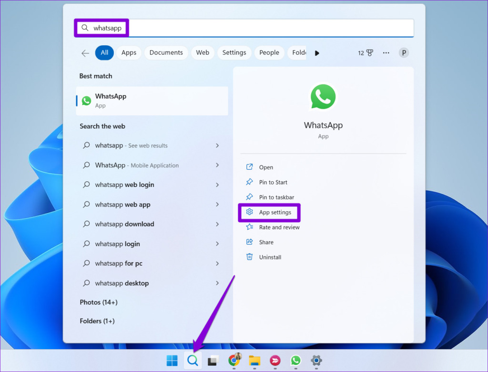Open WhatsApp from the taskbar
Screen dimensions: 488x372
[x=296, y=361]
